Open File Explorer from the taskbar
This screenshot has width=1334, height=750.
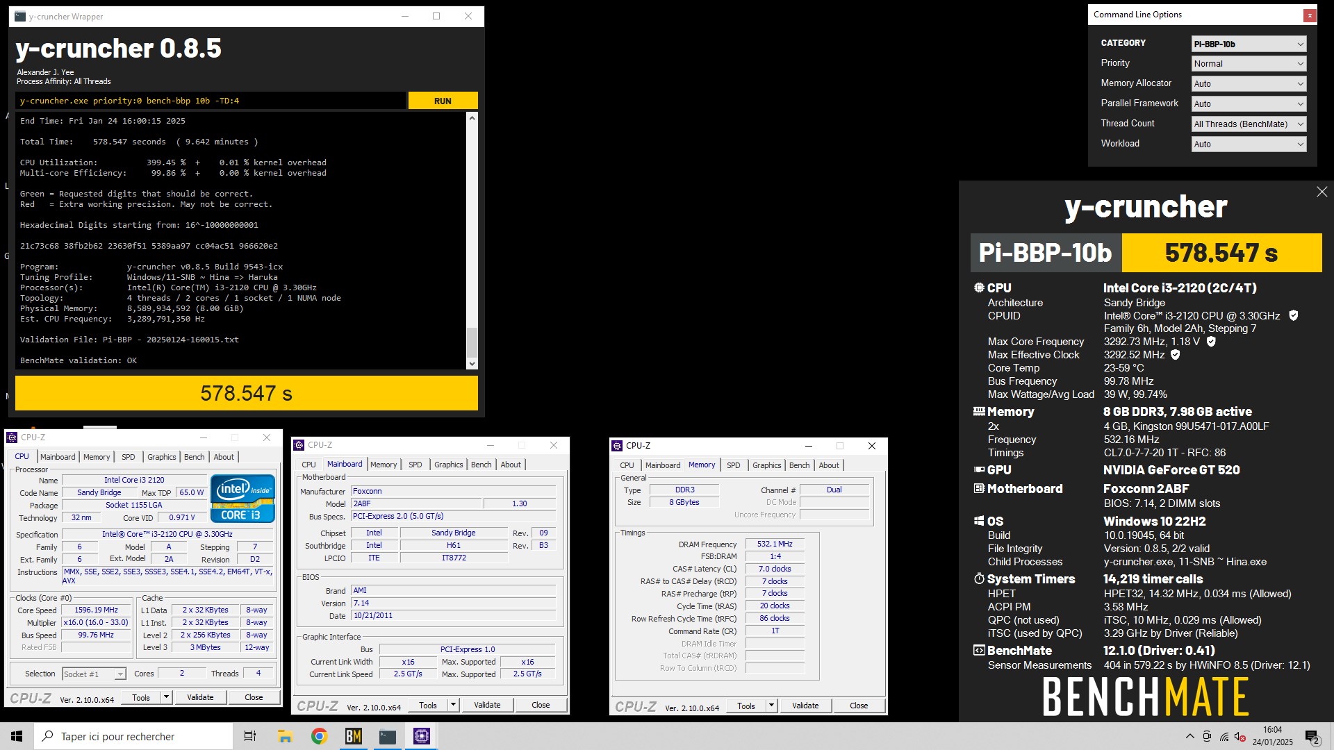pyautogui.click(x=285, y=736)
